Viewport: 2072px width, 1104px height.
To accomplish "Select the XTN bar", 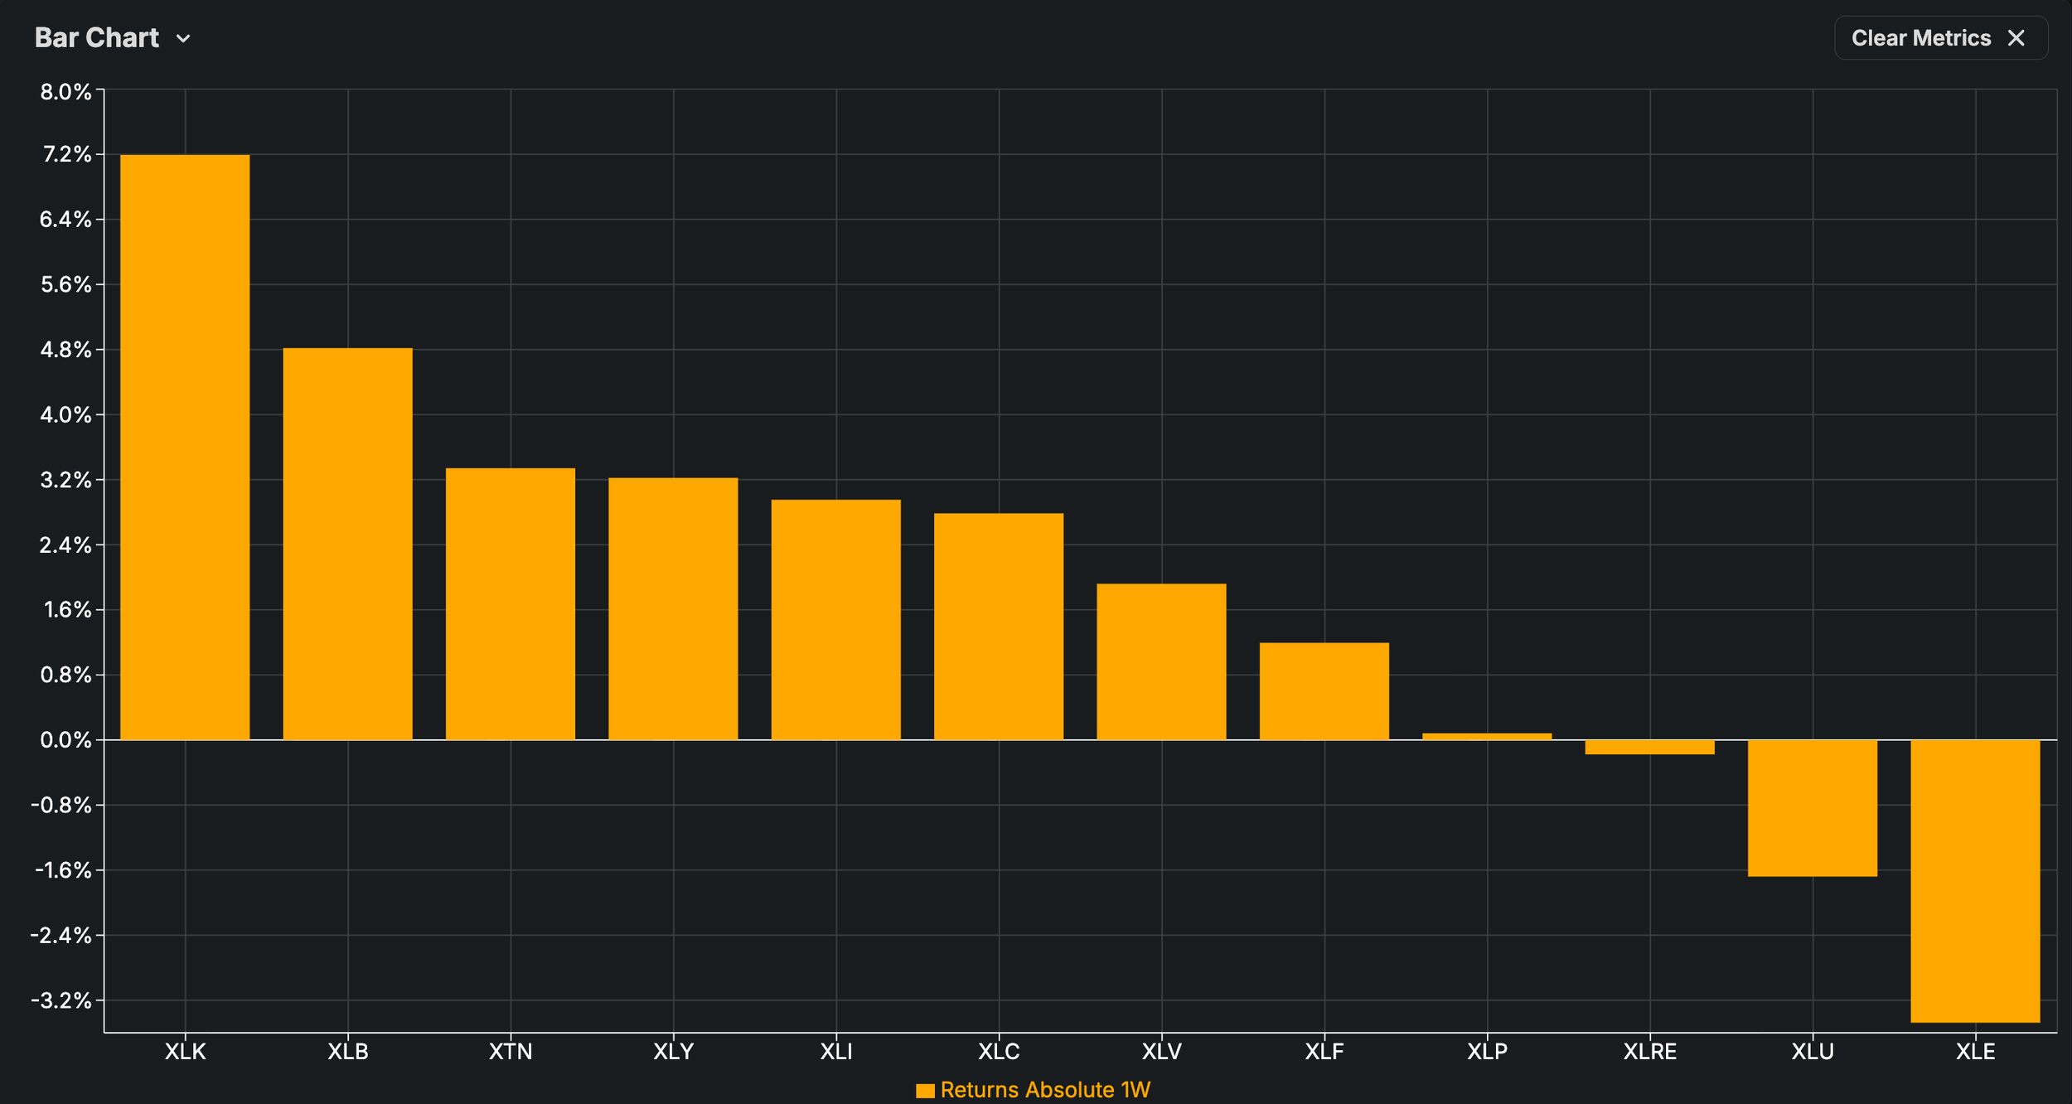I will (x=511, y=604).
